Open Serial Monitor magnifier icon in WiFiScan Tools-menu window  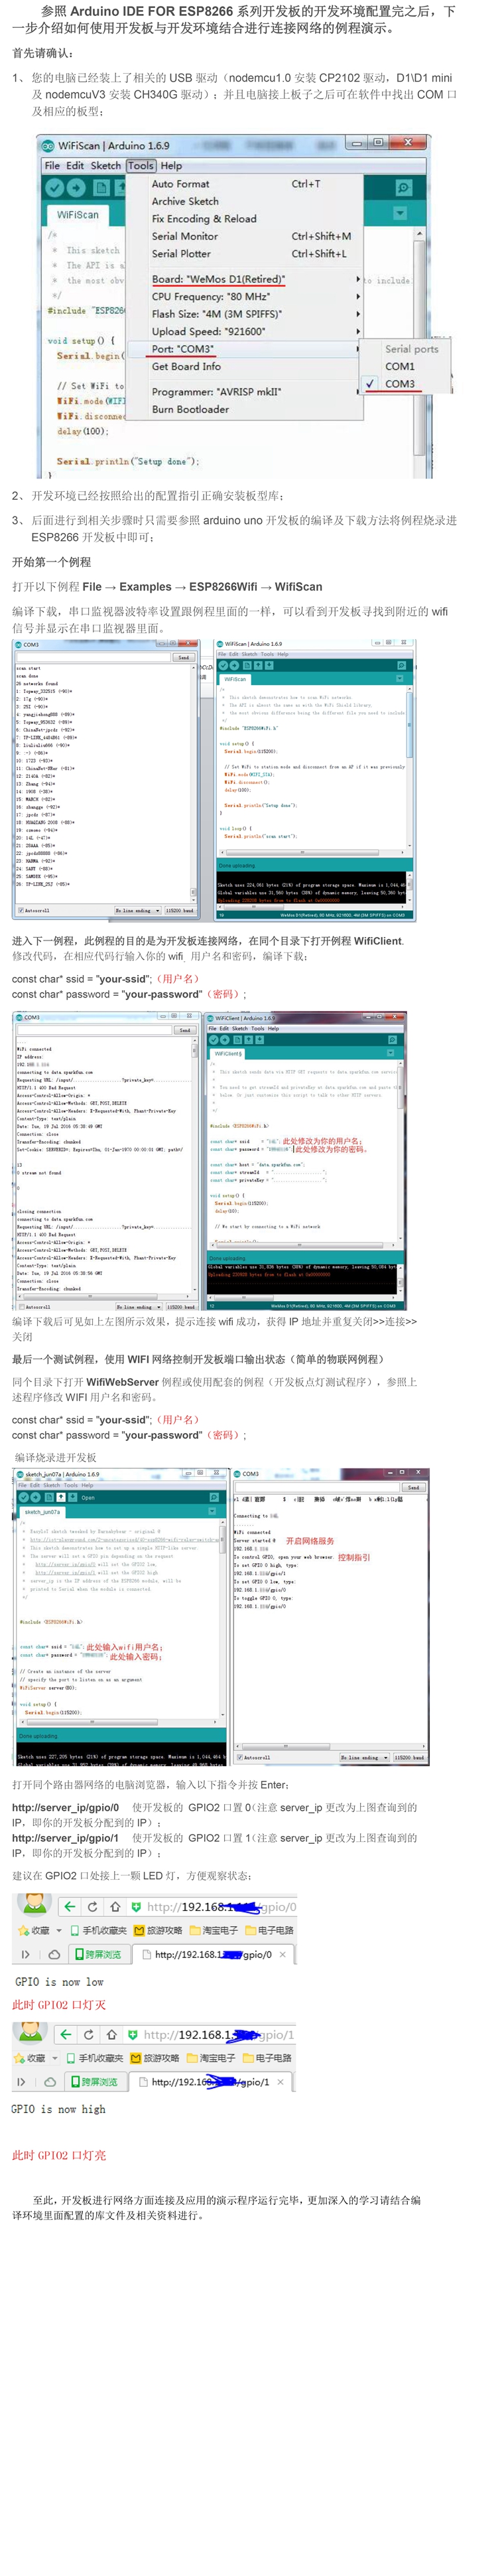tap(403, 188)
